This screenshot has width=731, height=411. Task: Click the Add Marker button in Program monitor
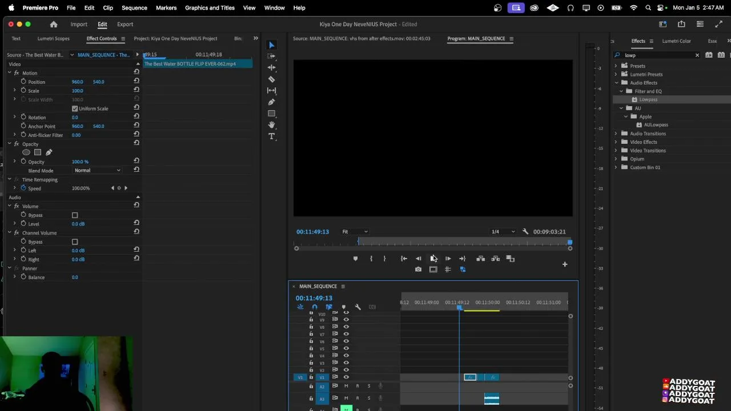click(355, 259)
